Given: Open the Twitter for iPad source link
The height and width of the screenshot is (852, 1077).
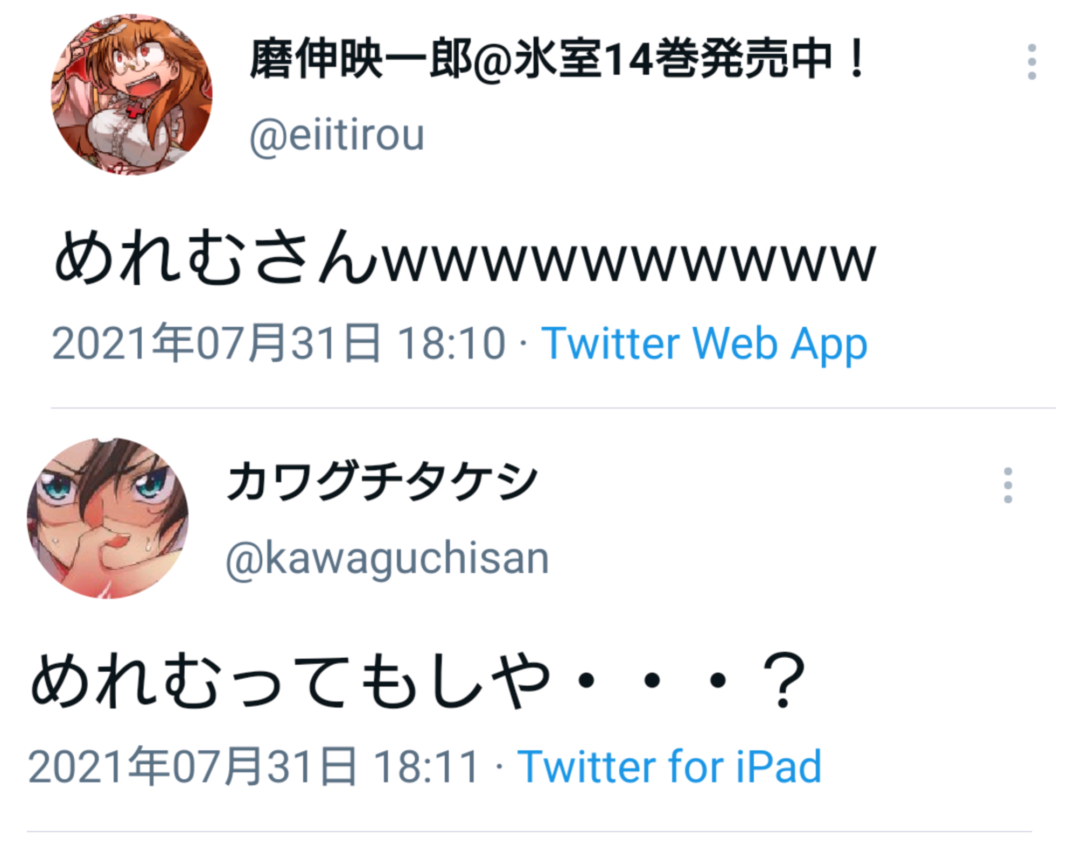Looking at the screenshot, I should coord(669,766).
